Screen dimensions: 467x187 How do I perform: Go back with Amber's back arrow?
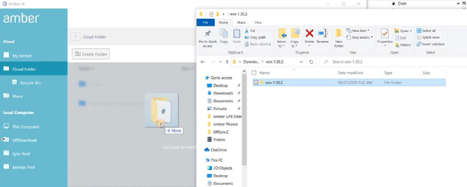[x=76, y=37]
